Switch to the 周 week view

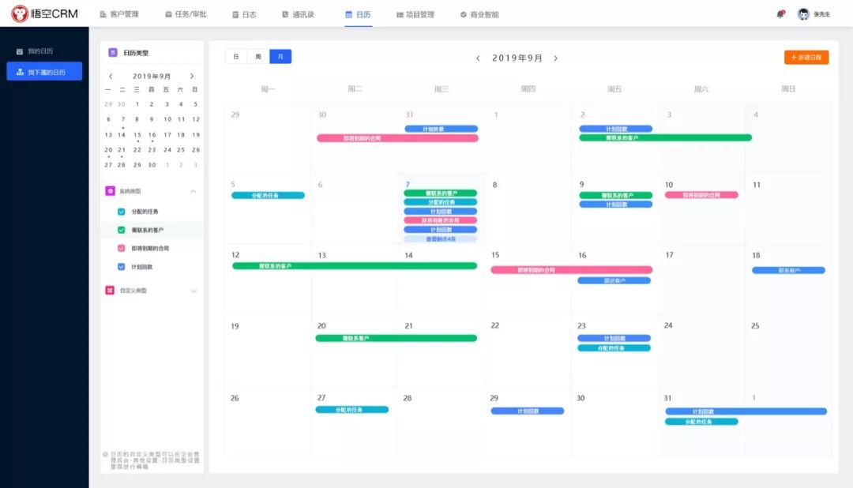point(258,57)
